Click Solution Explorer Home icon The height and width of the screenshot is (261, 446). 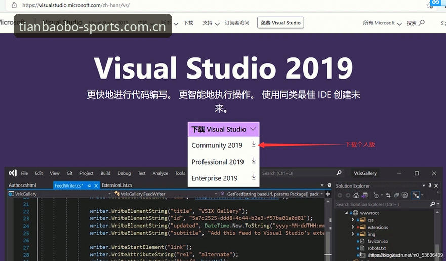356,195
